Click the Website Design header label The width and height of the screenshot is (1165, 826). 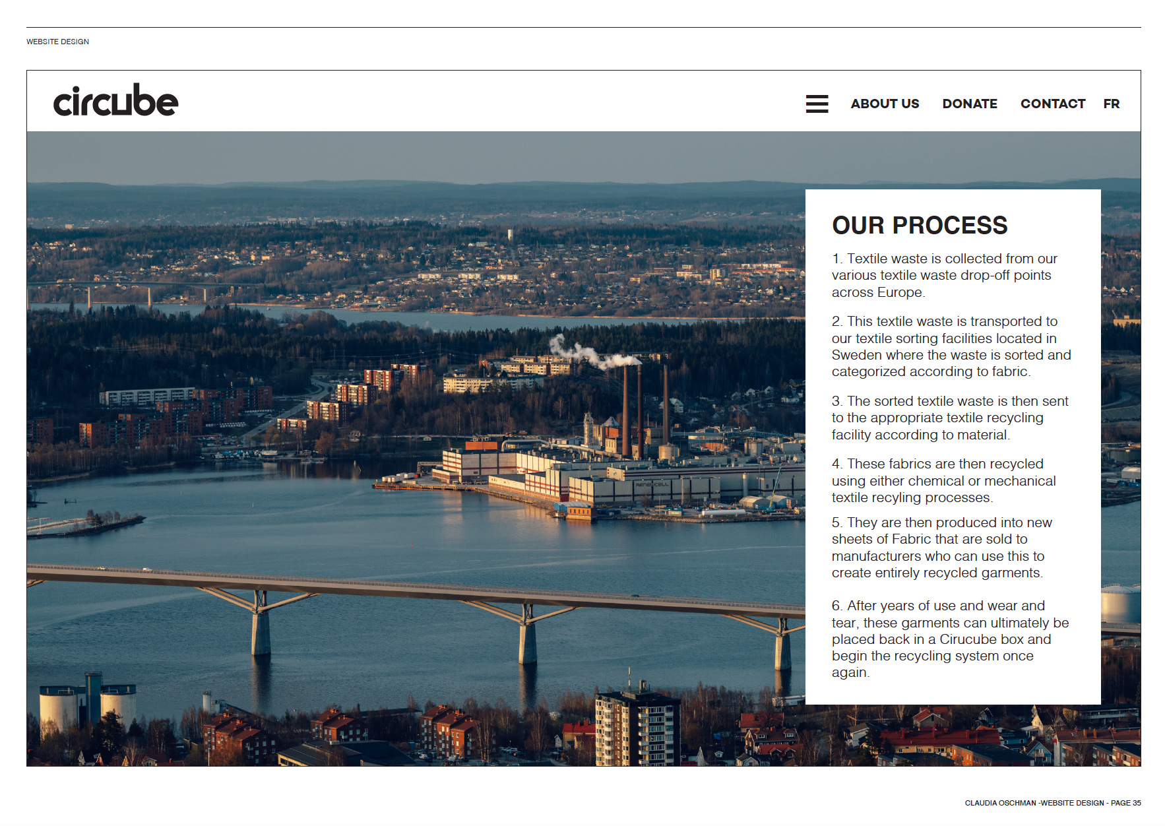(58, 42)
